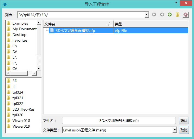The width and height of the screenshot is (194, 139).
Task: Open the recent folder tpl024
Action: tap(18, 92)
